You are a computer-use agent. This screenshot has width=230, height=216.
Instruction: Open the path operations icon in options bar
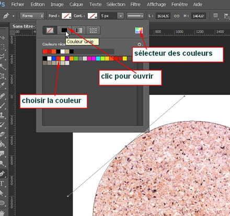216,16
